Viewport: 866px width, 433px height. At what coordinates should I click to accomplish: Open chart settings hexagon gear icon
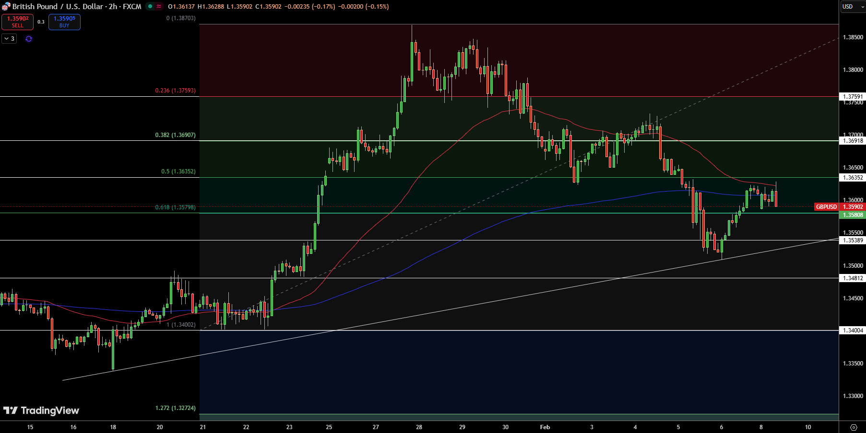(x=854, y=427)
